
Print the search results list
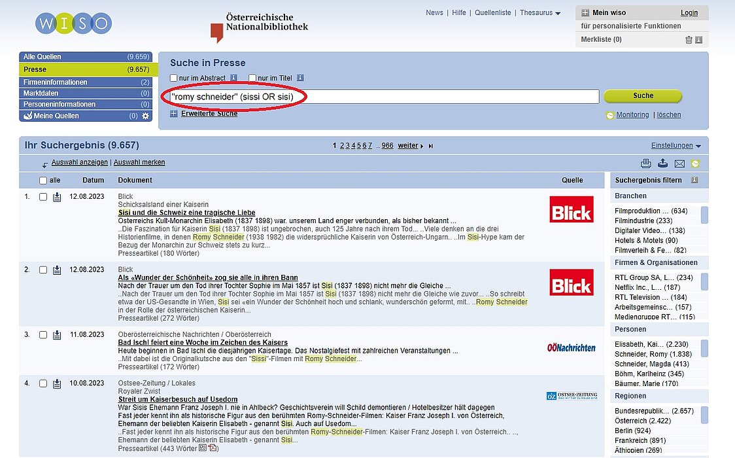(646, 163)
